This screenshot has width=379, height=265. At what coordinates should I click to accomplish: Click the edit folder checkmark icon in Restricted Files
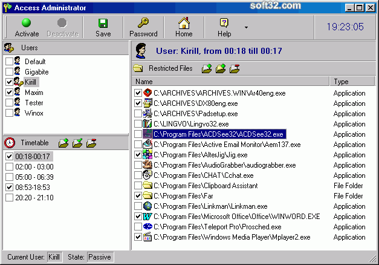(x=221, y=68)
